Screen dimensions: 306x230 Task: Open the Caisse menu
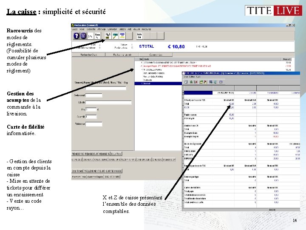pyautogui.click(x=75, y=29)
